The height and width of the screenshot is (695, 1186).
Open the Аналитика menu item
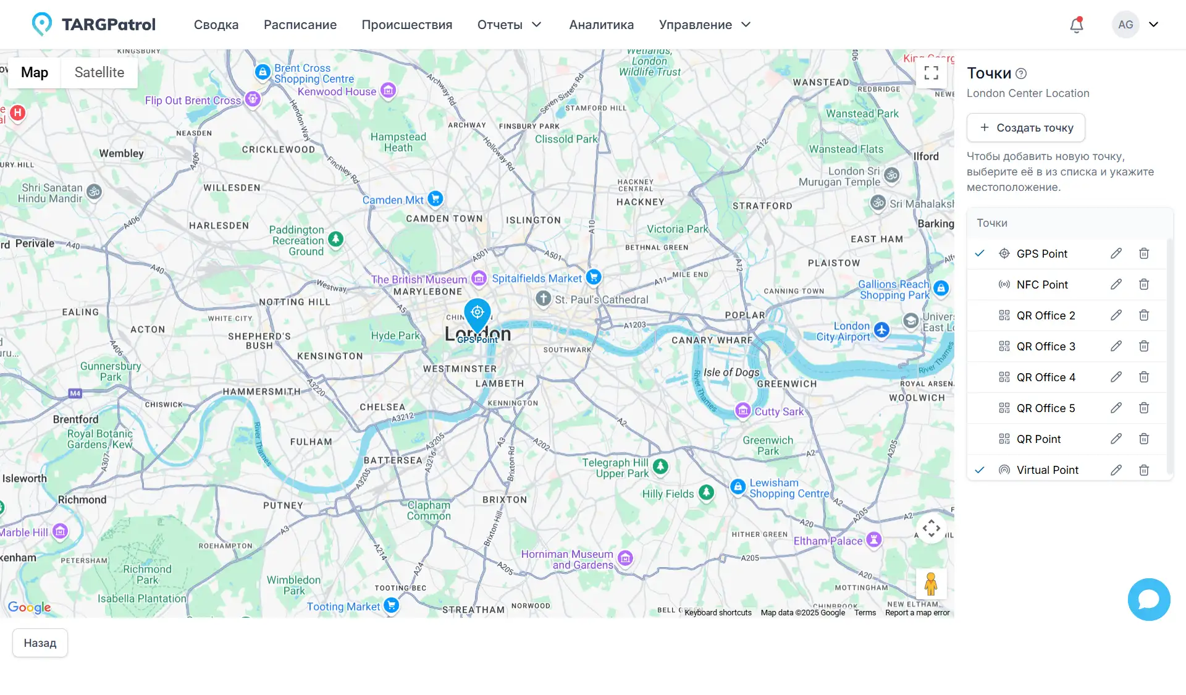pyautogui.click(x=601, y=25)
